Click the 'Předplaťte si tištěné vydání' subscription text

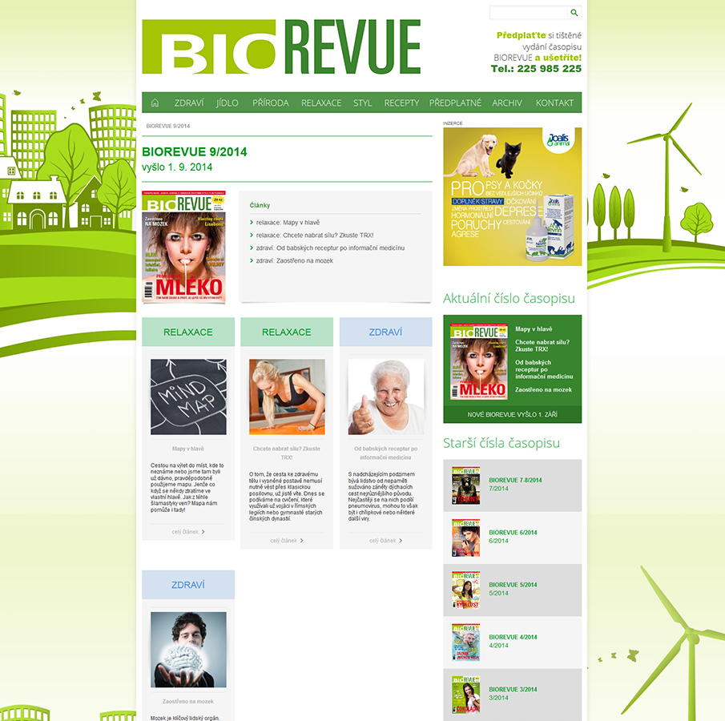[x=538, y=46]
